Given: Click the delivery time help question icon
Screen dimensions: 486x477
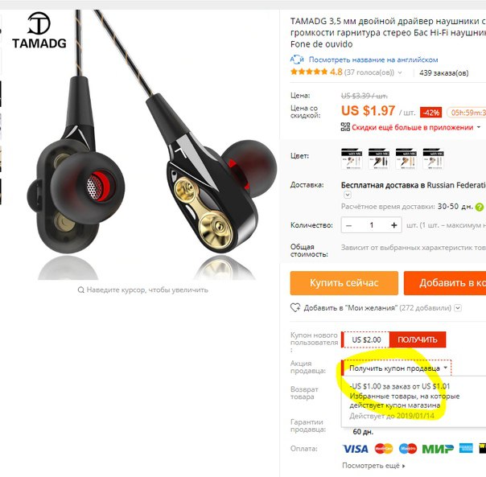Looking at the screenshot, I should (x=480, y=207).
